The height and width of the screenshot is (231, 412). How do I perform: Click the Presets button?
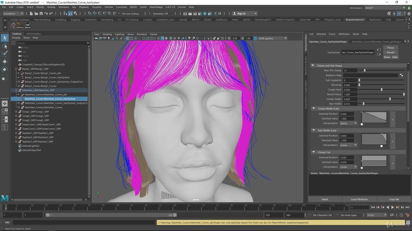point(390,52)
